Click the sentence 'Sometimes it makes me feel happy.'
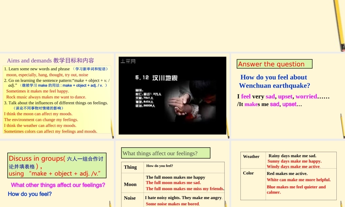This screenshot has height=207, width=345. 37,91
